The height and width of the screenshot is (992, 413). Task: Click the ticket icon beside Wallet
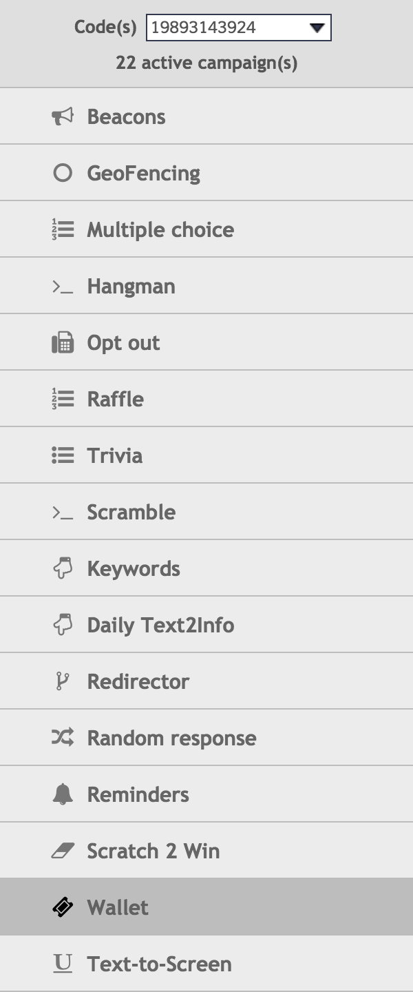pos(63,907)
